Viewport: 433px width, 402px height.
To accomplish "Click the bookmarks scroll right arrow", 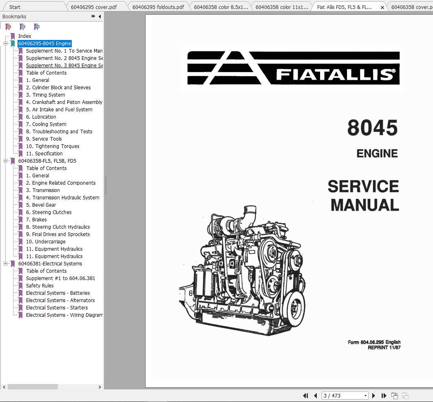I will 100,387.
